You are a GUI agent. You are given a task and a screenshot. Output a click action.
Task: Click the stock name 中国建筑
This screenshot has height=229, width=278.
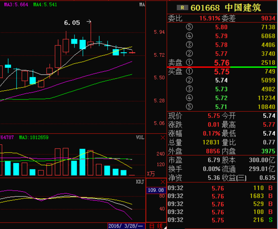[243, 8]
